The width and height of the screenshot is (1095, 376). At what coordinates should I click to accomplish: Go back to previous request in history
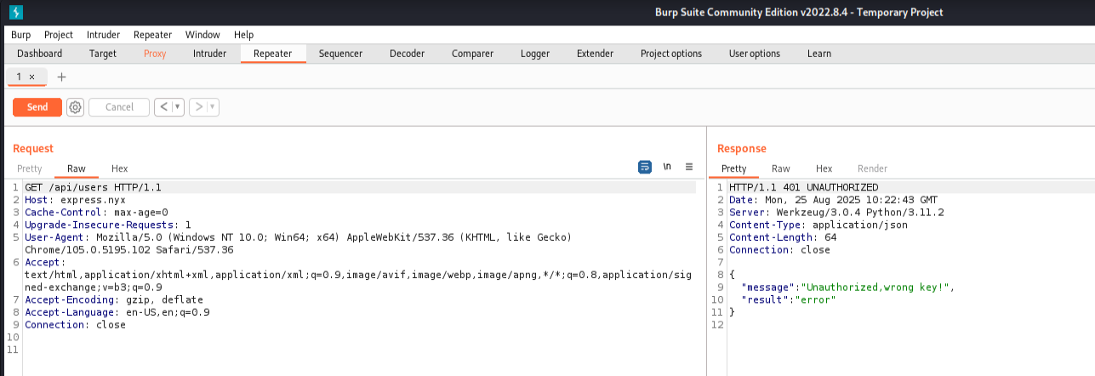pyautogui.click(x=163, y=107)
